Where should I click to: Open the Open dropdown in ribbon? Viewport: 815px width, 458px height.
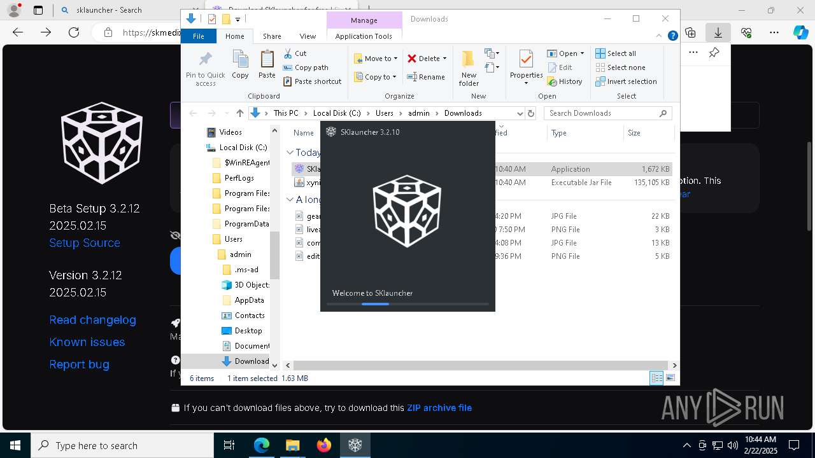pyautogui.click(x=565, y=53)
